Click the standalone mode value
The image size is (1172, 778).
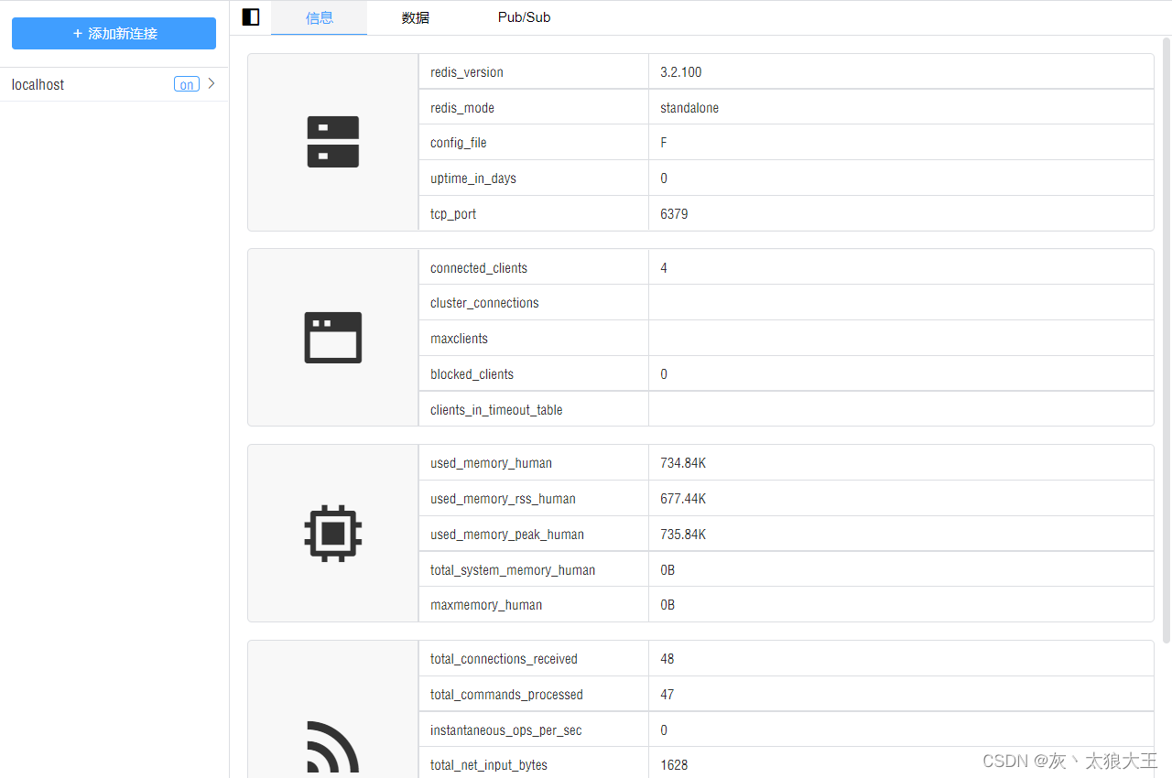[689, 108]
